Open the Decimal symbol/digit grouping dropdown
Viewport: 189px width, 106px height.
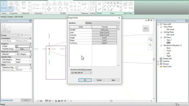(x=81, y=73)
